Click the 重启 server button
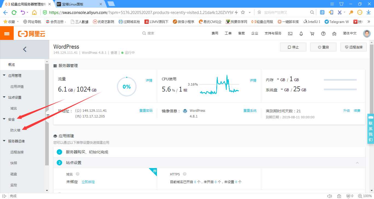374x199 pixels. coord(323,47)
